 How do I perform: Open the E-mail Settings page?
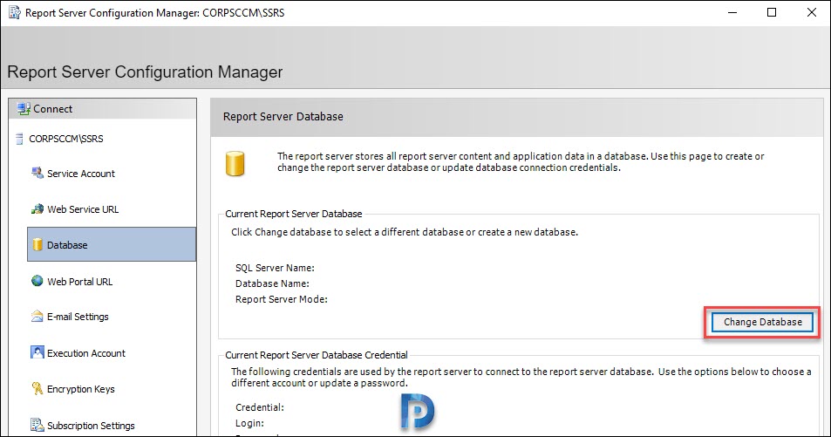(x=78, y=317)
